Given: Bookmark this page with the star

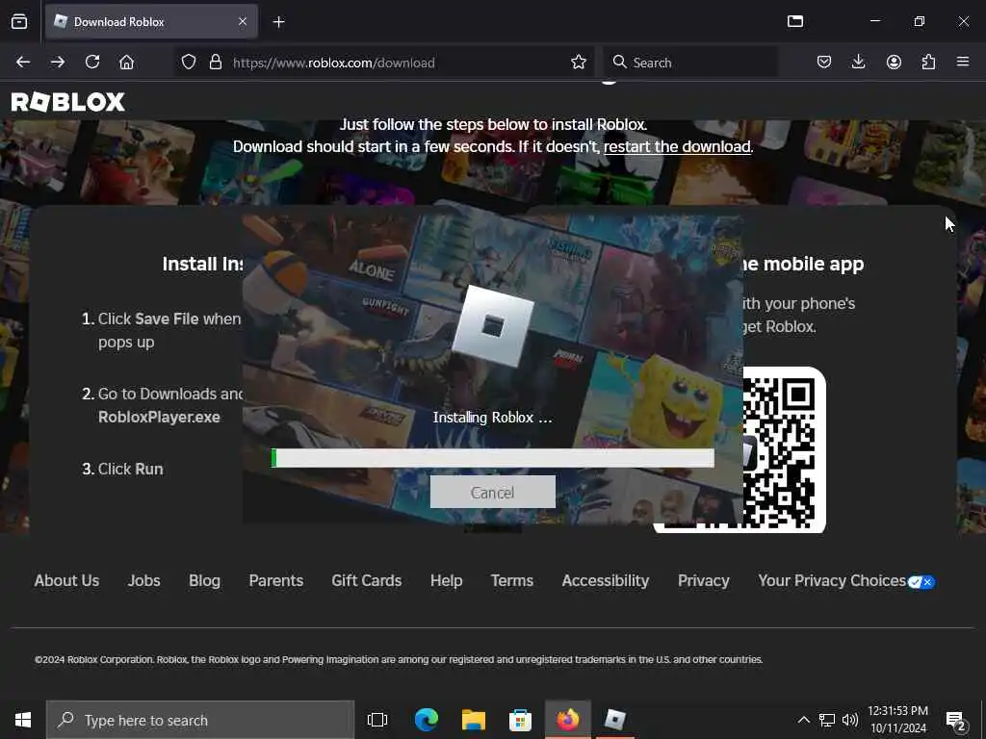Looking at the screenshot, I should (579, 63).
